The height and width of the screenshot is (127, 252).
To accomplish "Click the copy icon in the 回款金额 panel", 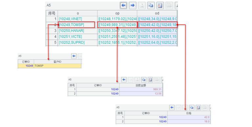I will (144, 80).
